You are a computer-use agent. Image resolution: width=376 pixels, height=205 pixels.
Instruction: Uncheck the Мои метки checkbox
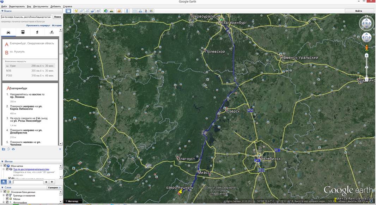click(5, 166)
